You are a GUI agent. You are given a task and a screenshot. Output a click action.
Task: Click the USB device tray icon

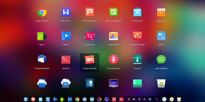pyautogui.click(x=129, y=99)
